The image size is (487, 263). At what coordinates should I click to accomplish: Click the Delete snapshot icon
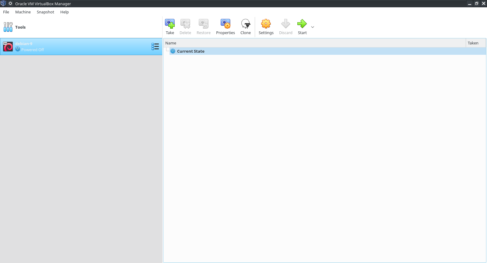[185, 24]
